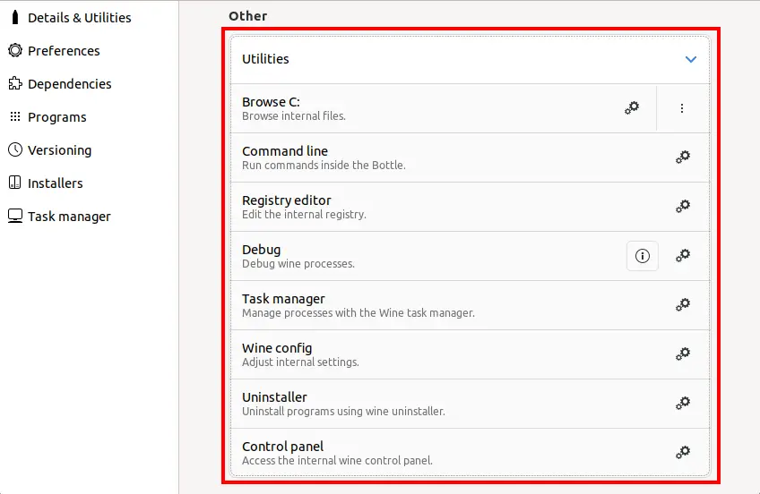Open the Debug info button
The height and width of the screenshot is (494, 760).
(x=643, y=255)
